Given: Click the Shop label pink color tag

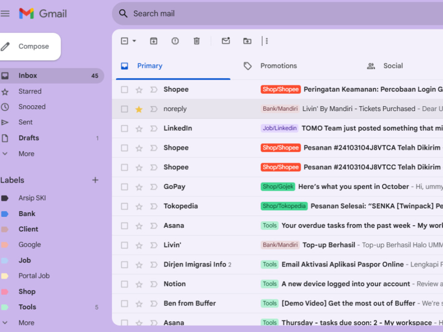Looking at the screenshot, I should click(4, 292).
